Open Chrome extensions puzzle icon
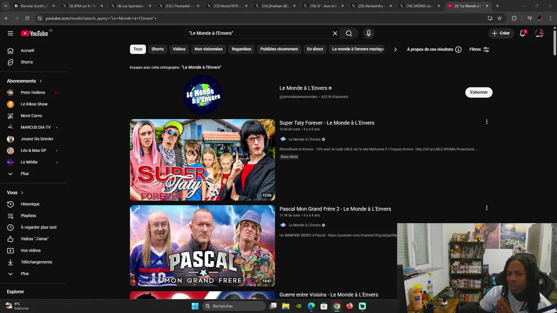557x313 pixels. 514,18
